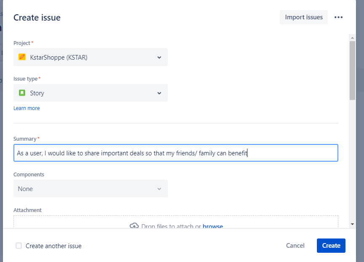
Task: Click the cloud upload icon in Attachment
Action: click(x=134, y=226)
